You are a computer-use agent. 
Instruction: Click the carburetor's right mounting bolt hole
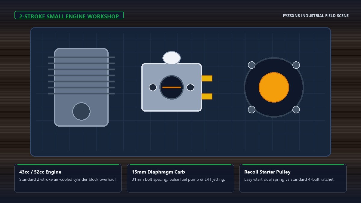190,87
